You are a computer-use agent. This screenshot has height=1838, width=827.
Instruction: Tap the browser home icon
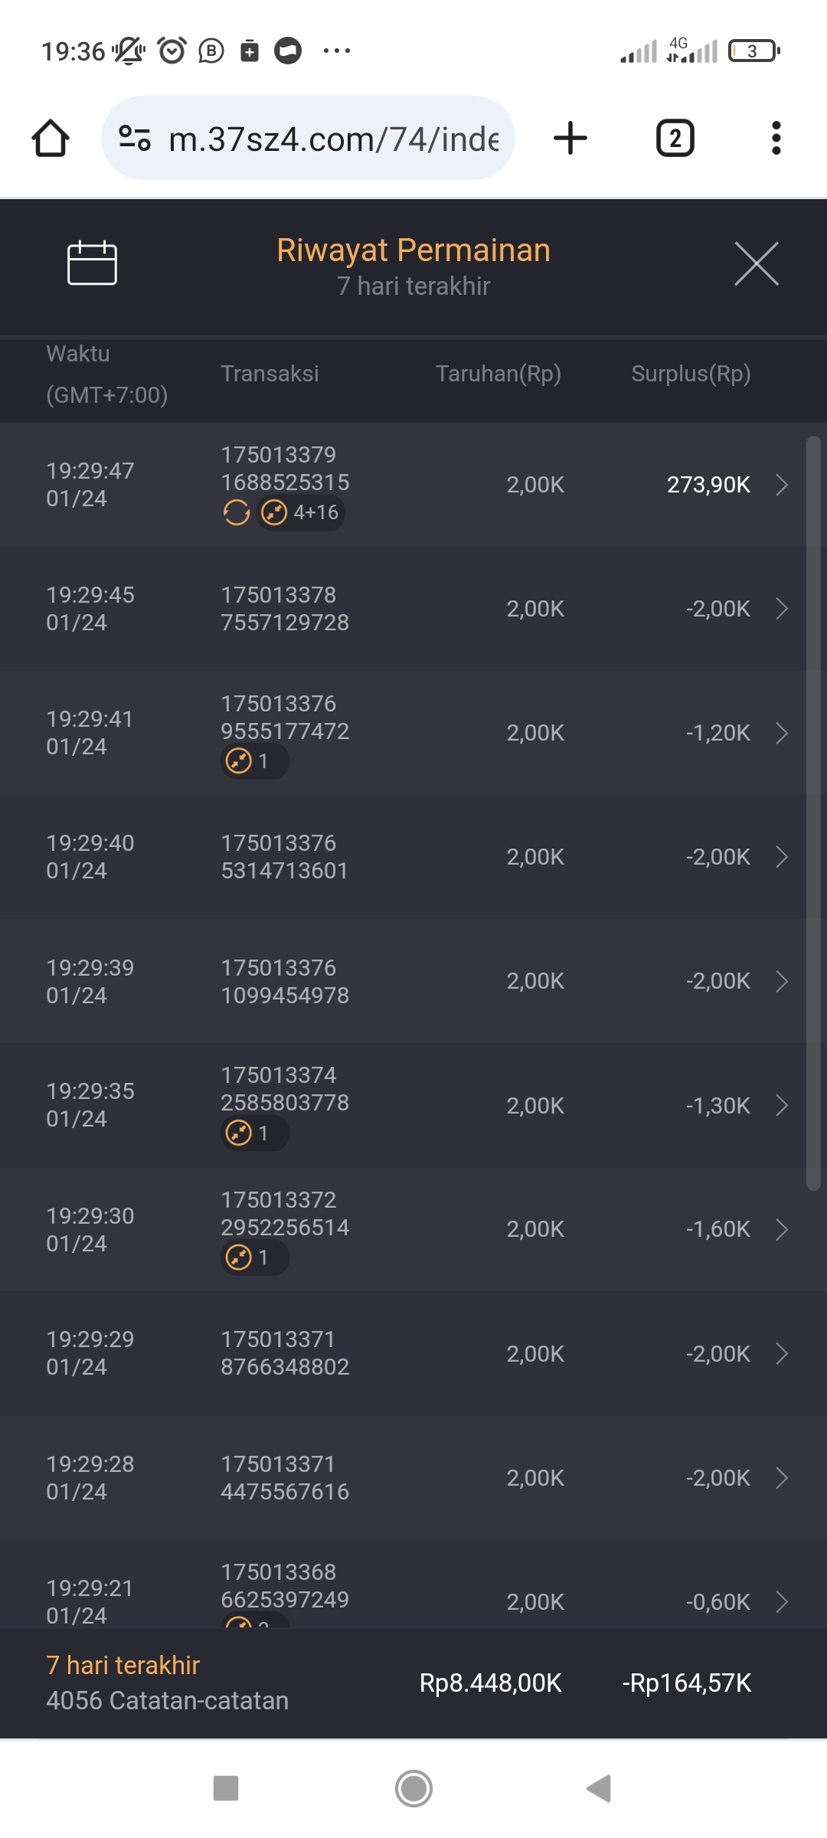click(51, 139)
